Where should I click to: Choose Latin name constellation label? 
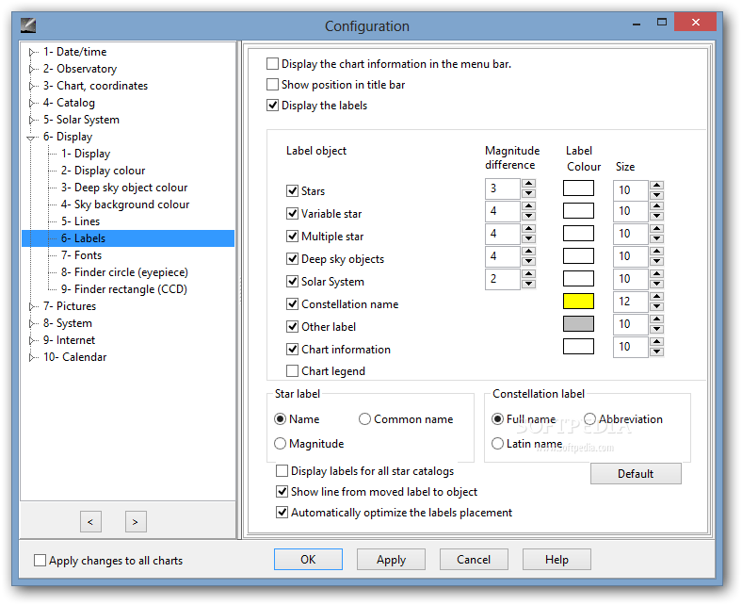point(497,444)
